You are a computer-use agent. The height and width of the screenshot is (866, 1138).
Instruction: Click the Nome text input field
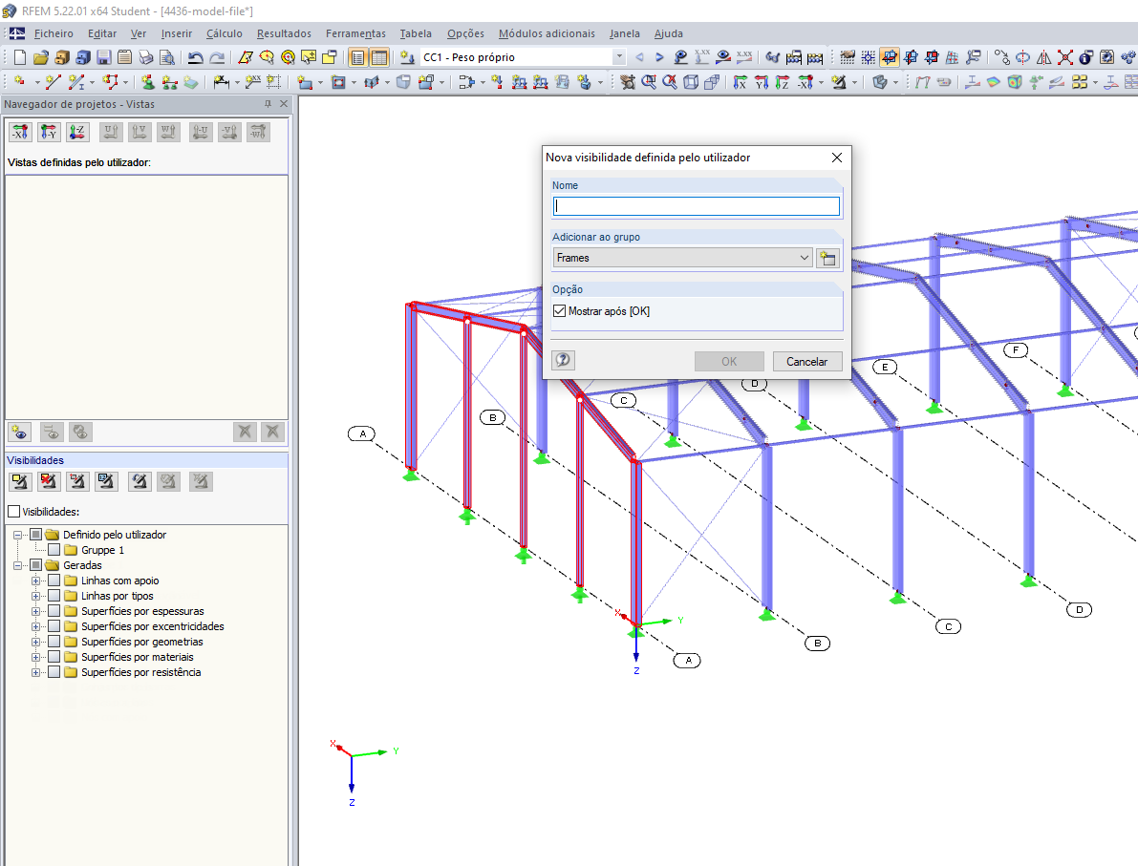[697, 206]
